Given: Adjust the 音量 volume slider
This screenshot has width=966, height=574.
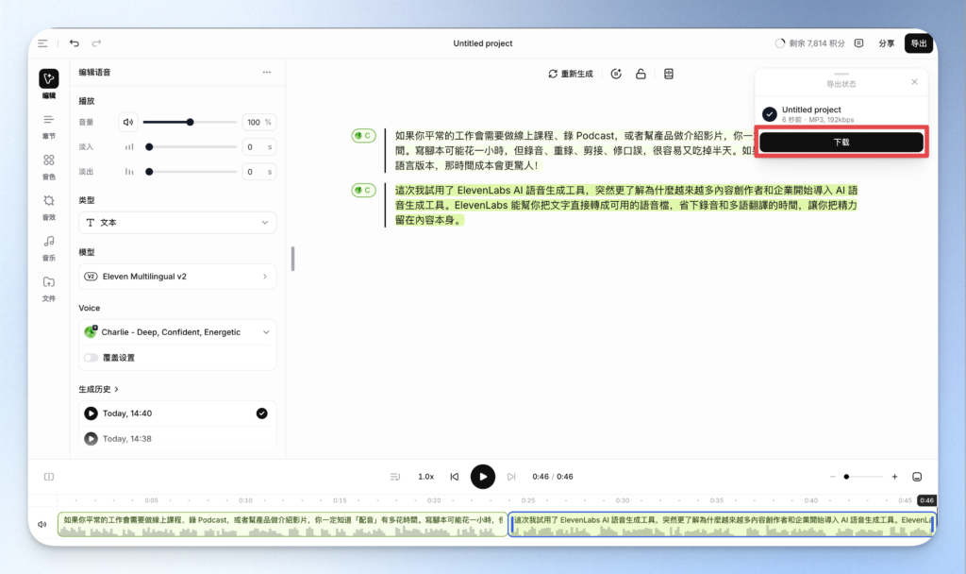Looking at the screenshot, I should pos(190,122).
